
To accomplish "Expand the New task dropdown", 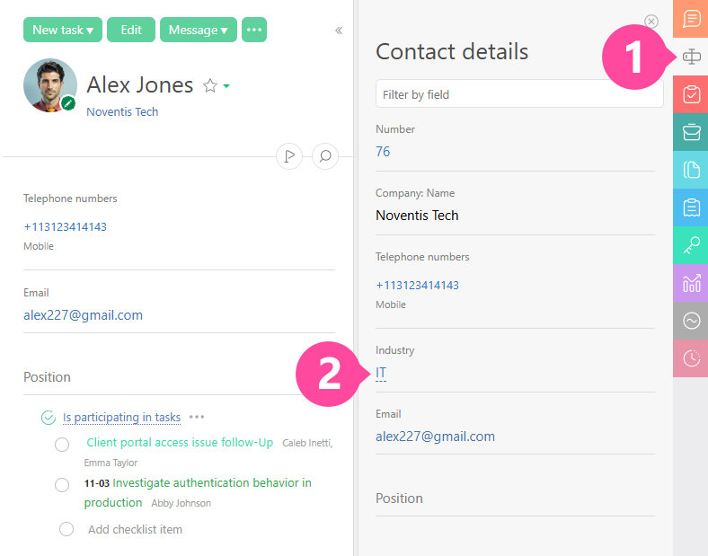I will coord(62,30).
